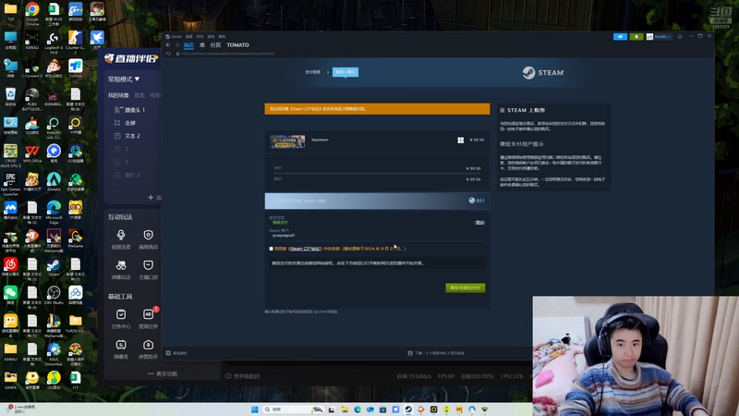Open the 任务中心 task center icon
The width and height of the screenshot is (739, 416).
coord(121,318)
